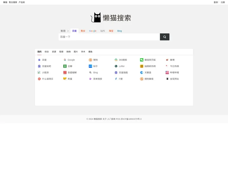Open 产品库 in the top navigation
This screenshot has width=228, height=171.
(x=22, y=2)
